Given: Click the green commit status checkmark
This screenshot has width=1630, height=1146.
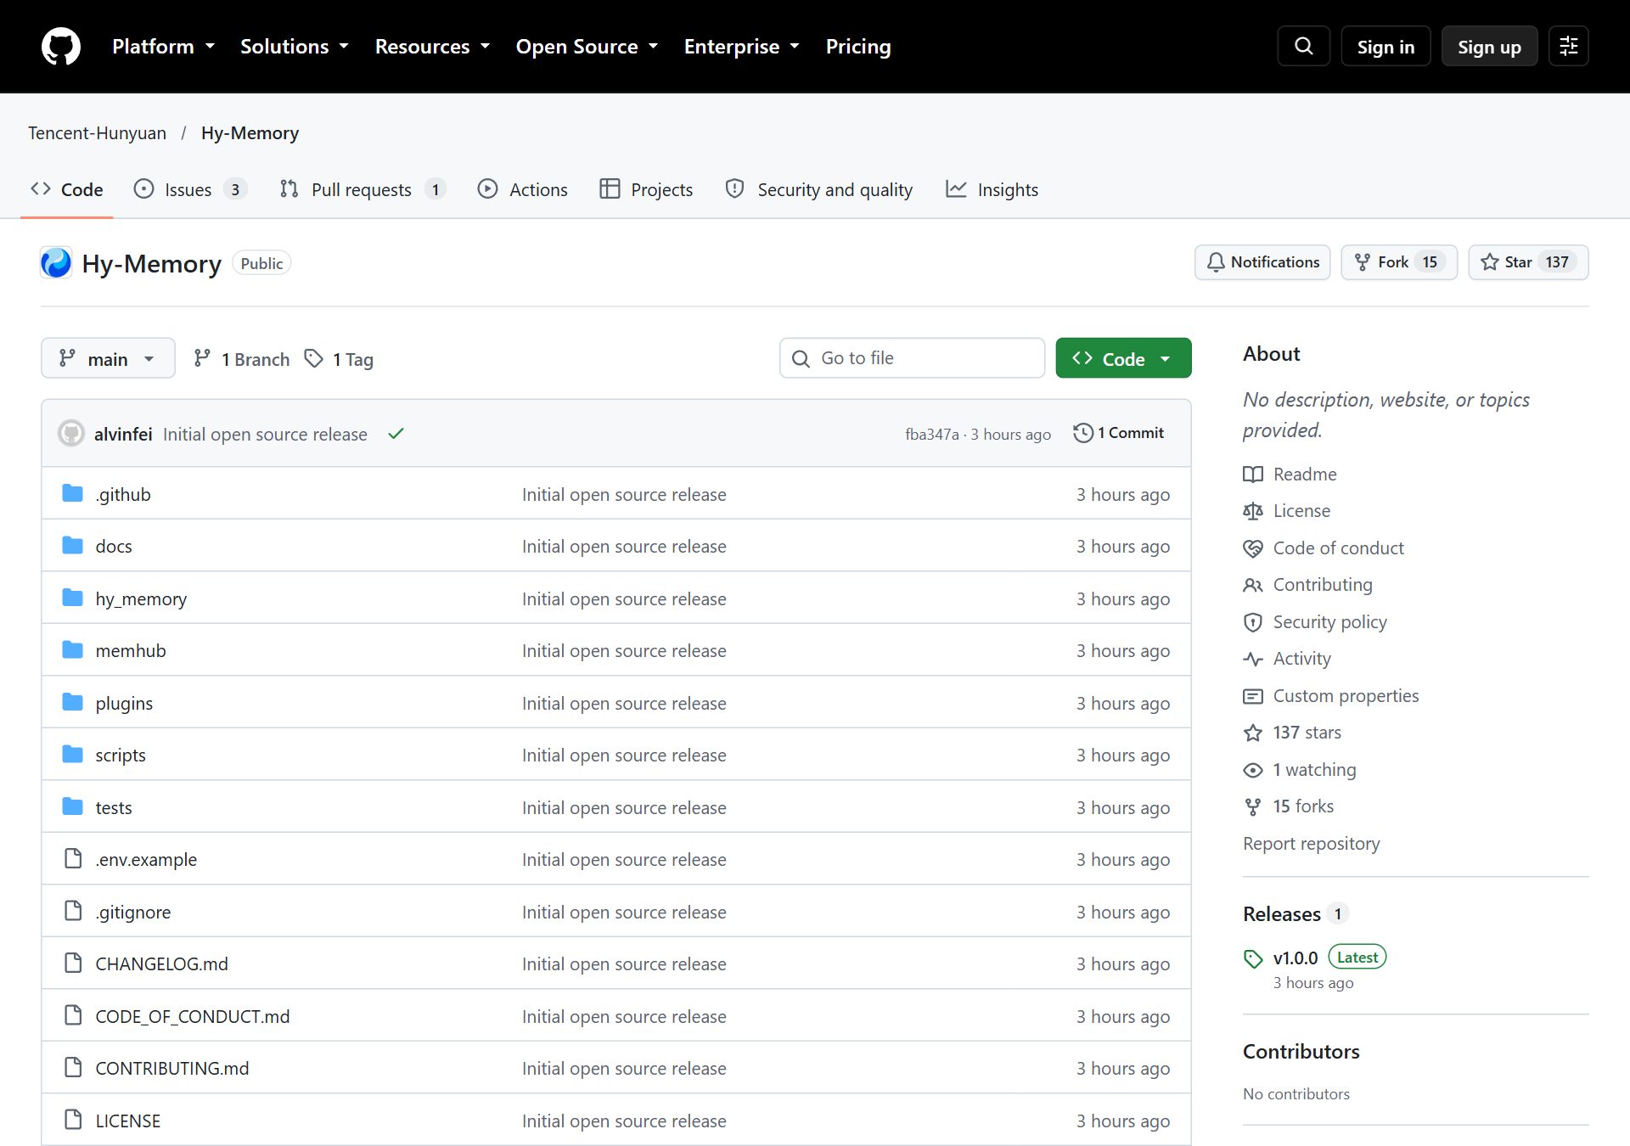Looking at the screenshot, I should pyautogui.click(x=396, y=434).
